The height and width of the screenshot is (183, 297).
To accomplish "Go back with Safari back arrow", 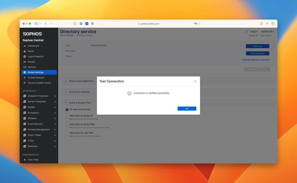I will pyautogui.click(x=46, y=24).
